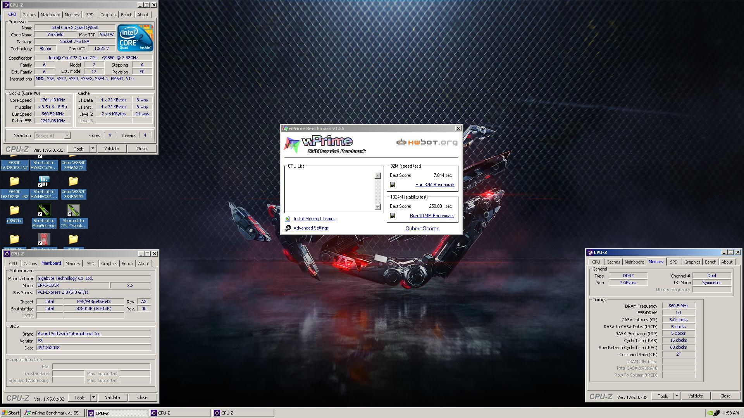This screenshot has width=744, height=418.
Task: Click Validate in top CPU-Z window
Action: click(112, 149)
